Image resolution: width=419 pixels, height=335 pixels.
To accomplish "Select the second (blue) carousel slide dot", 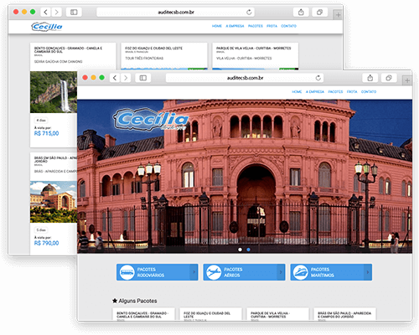I will tap(248, 250).
